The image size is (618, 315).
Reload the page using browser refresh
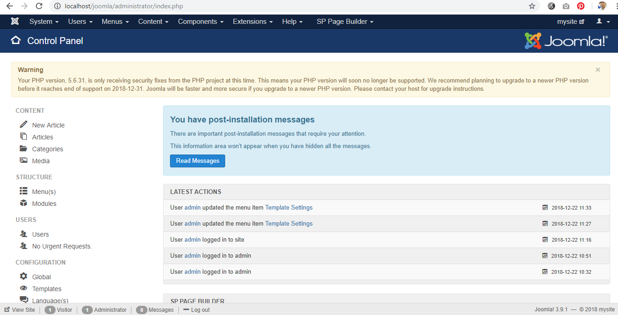tap(39, 6)
